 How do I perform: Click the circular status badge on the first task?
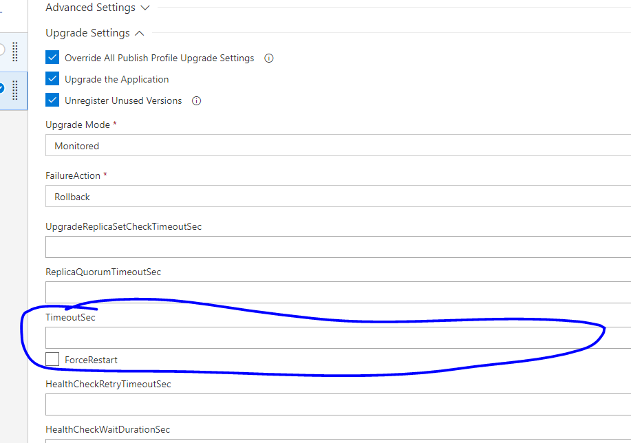[x=3, y=49]
